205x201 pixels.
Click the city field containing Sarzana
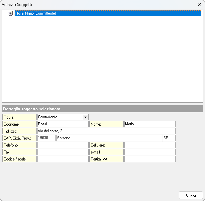109,138
